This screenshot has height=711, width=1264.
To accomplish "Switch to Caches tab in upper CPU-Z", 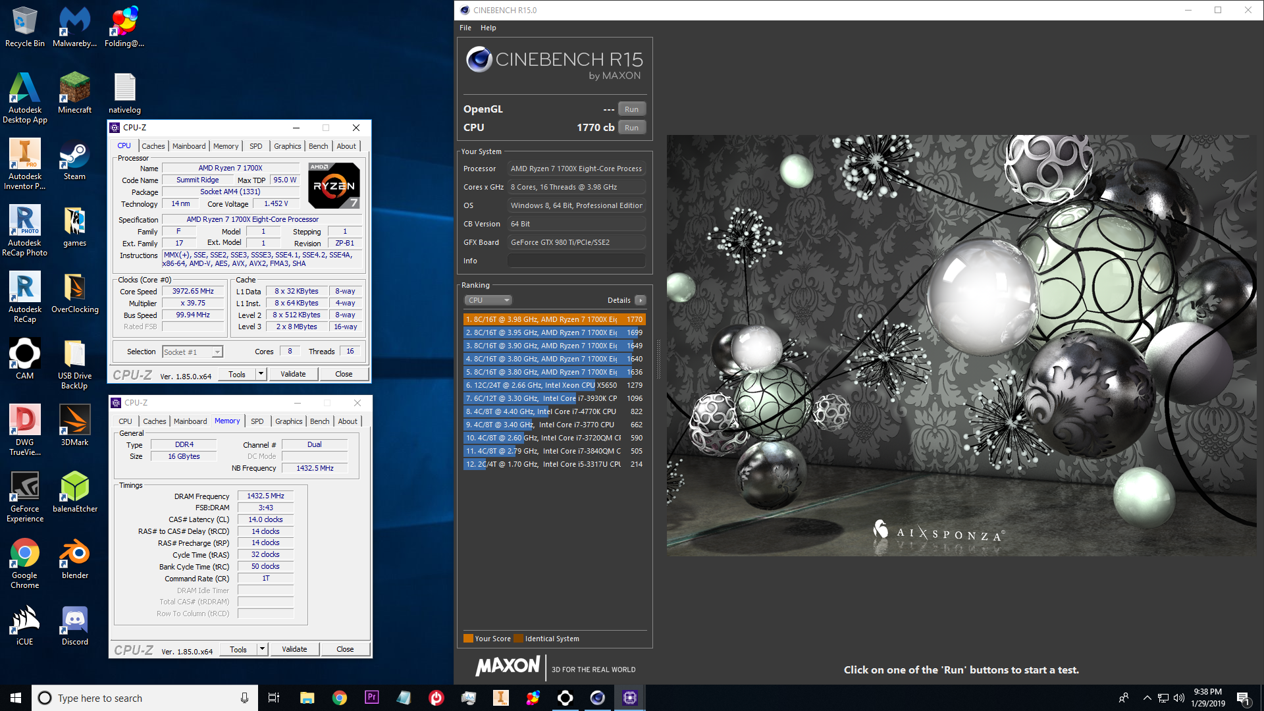I will (x=153, y=146).
